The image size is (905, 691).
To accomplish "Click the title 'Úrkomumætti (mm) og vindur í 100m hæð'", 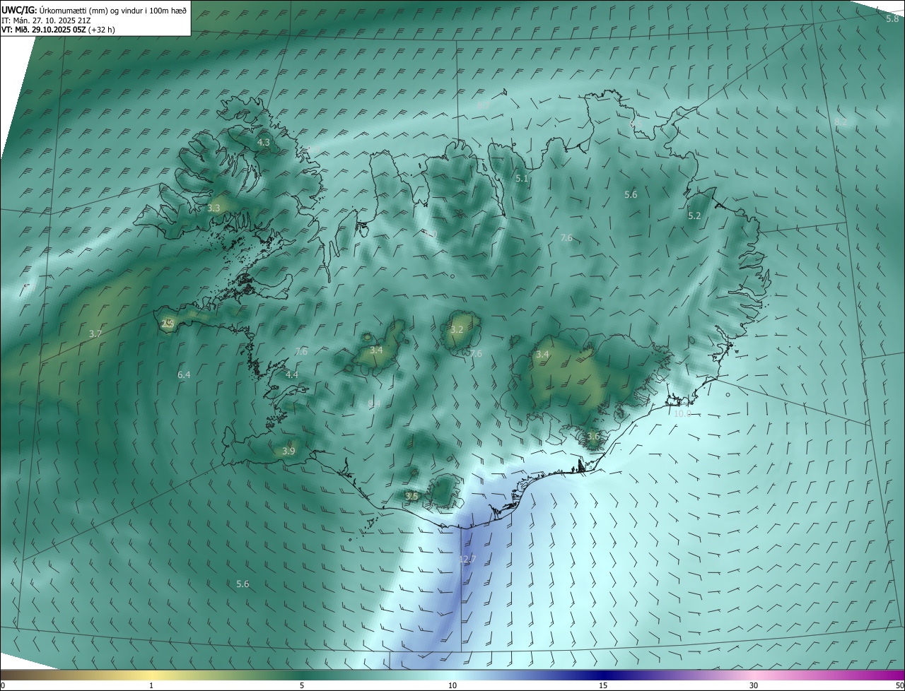I will [114, 11].
